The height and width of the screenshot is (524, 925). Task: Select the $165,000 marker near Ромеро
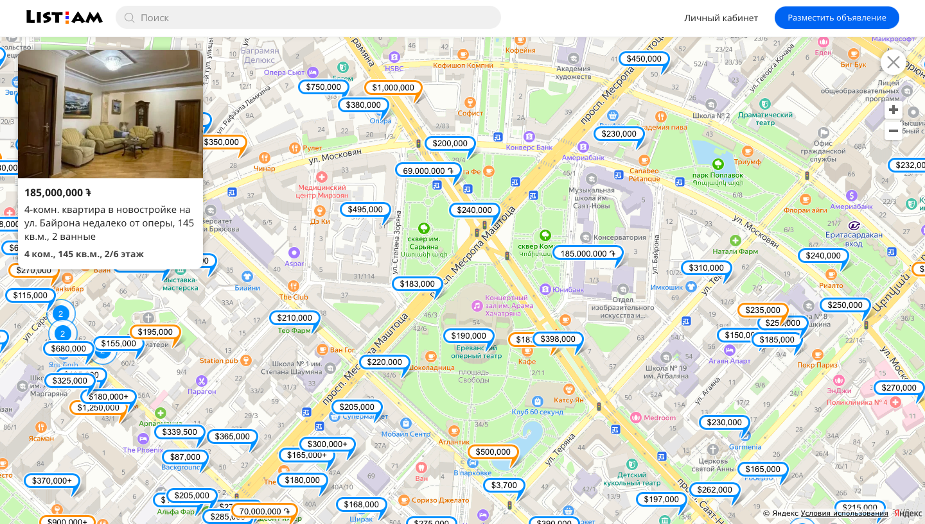click(763, 469)
